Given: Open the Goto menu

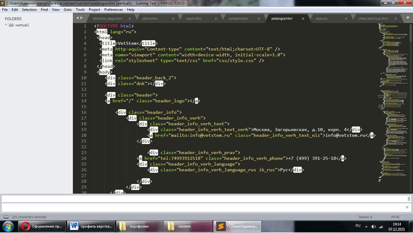Looking at the screenshot, I should pos(68,9).
